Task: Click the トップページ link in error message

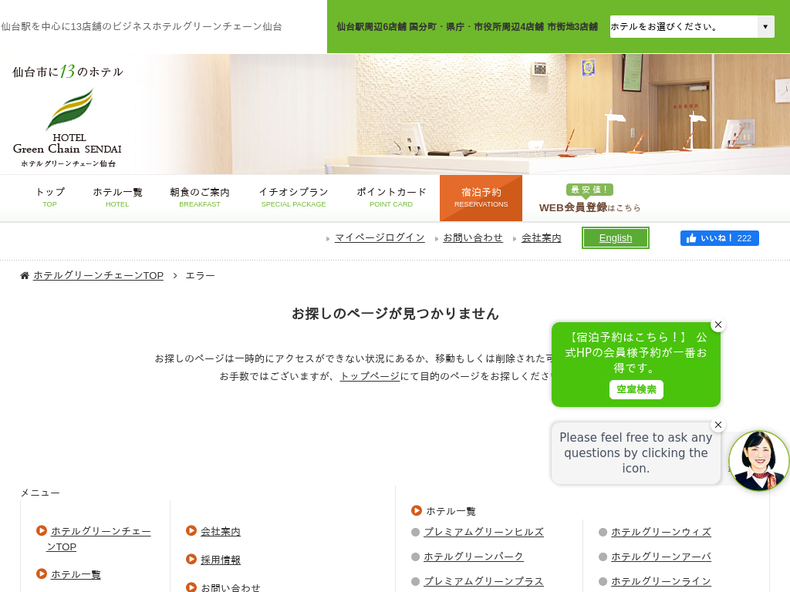Action: [370, 376]
